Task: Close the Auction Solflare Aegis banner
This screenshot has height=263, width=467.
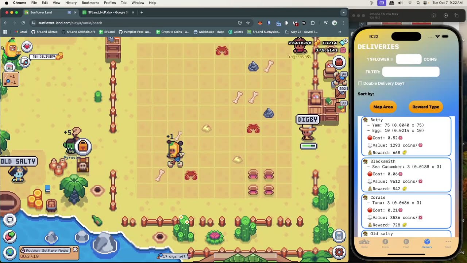Action: pyautogui.click(x=75, y=250)
